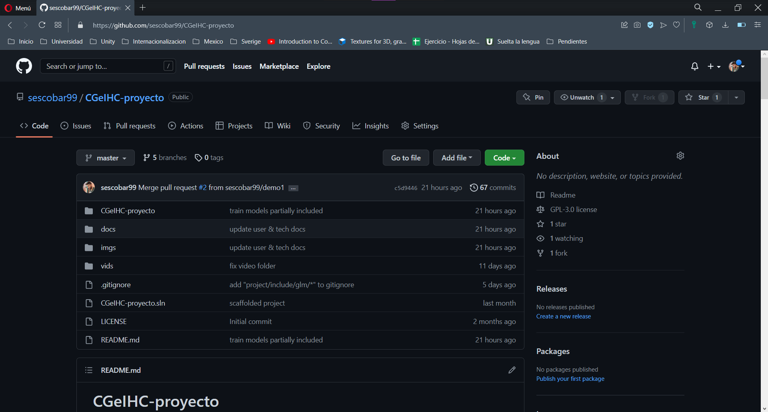
Task: Open the imgs folder
Action: coord(108,247)
